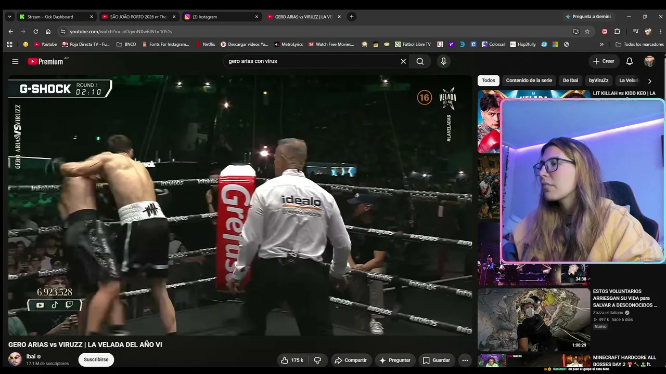Open the ESTOS VOLUNTARIOS video thumbnail
Screen dimensions: 666x374
[x=533, y=319]
